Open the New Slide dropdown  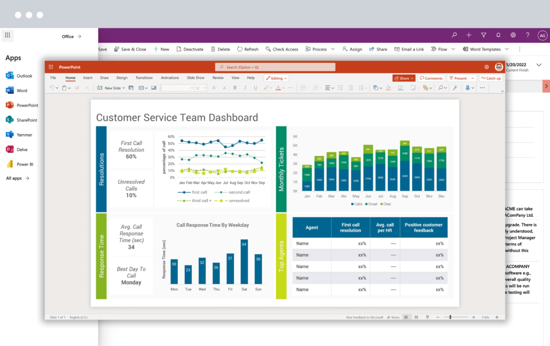pyautogui.click(x=123, y=88)
